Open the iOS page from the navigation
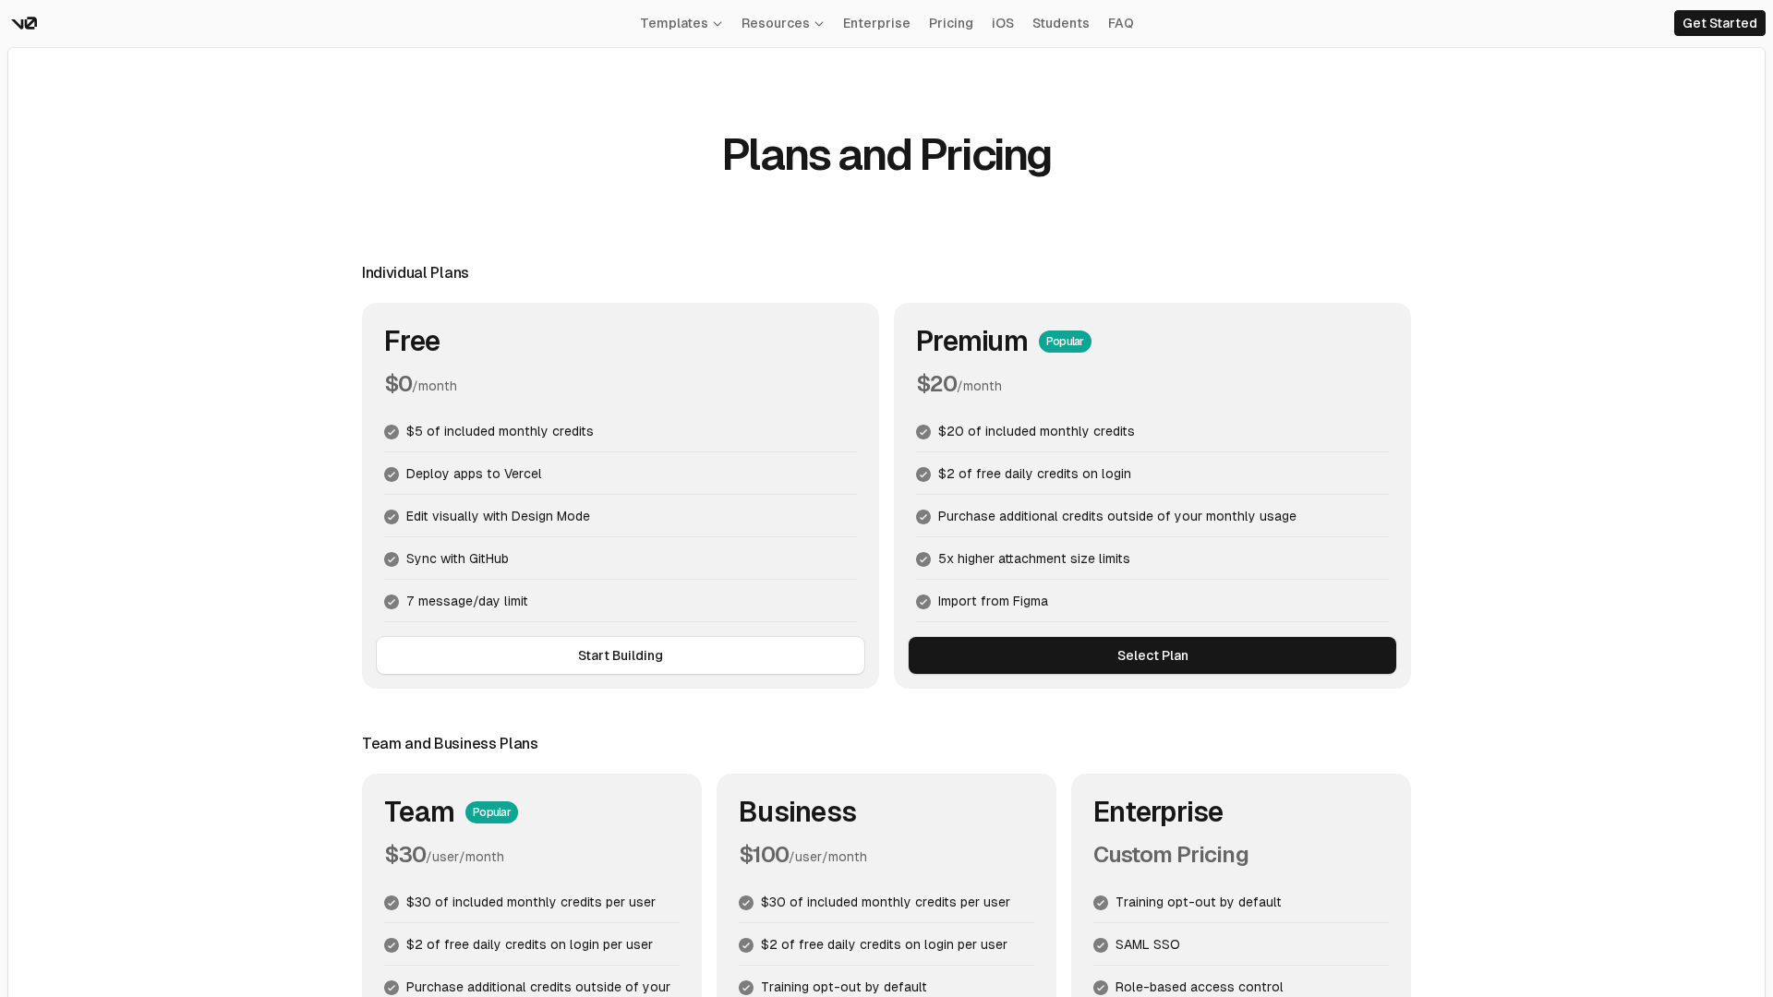Image resolution: width=1773 pixels, height=997 pixels. (x=1002, y=23)
